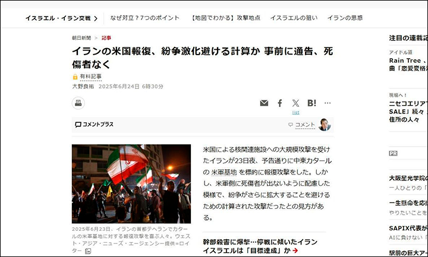Screen dimensions: 428x257
Task: Click the コメント link in comment bar
Action: pos(305,125)
